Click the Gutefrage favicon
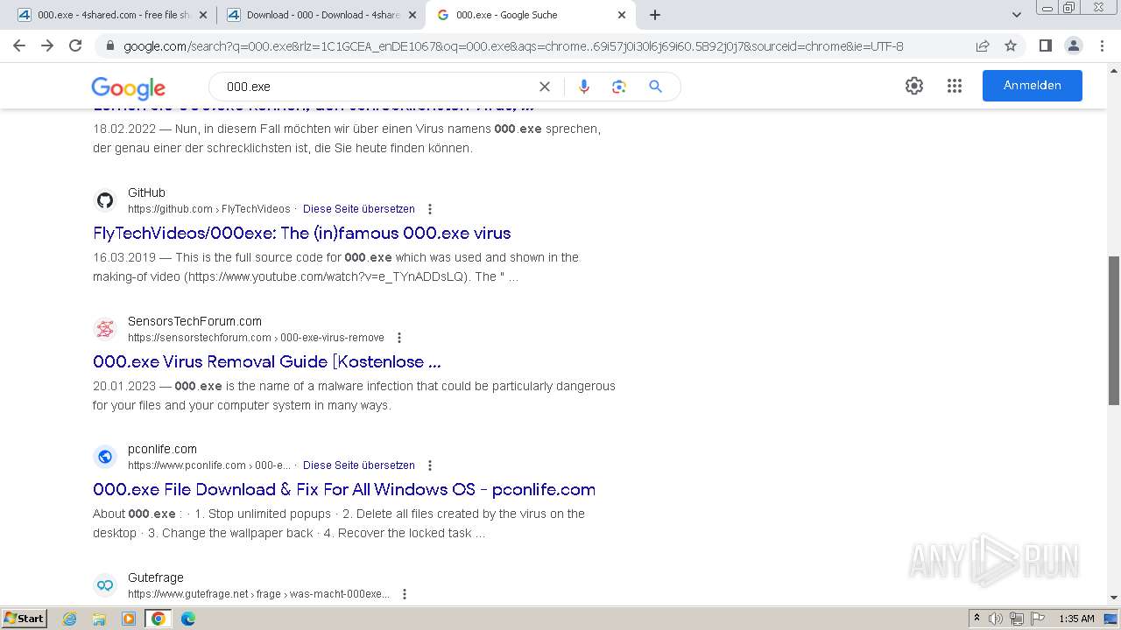 pyautogui.click(x=105, y=585)
